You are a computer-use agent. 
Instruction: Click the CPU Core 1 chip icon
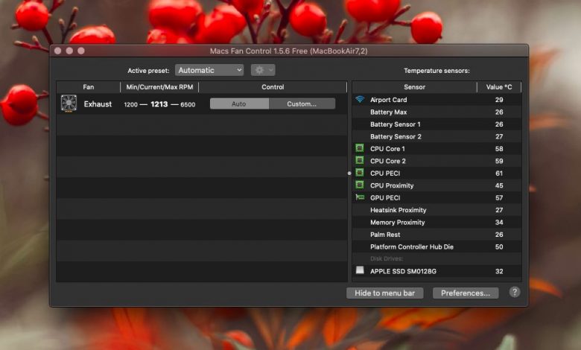[360, 148]
